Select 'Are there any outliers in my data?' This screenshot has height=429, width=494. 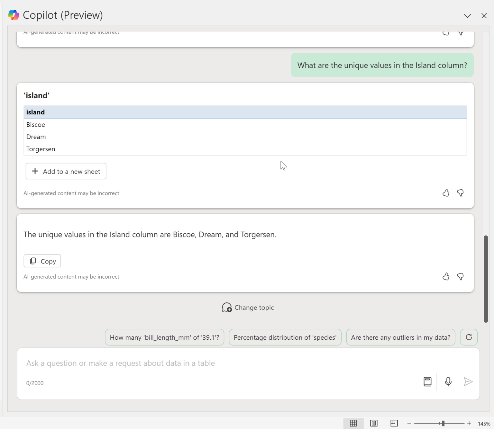point(401,337)
